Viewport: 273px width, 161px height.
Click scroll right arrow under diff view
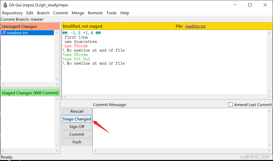tap(269, 96)
